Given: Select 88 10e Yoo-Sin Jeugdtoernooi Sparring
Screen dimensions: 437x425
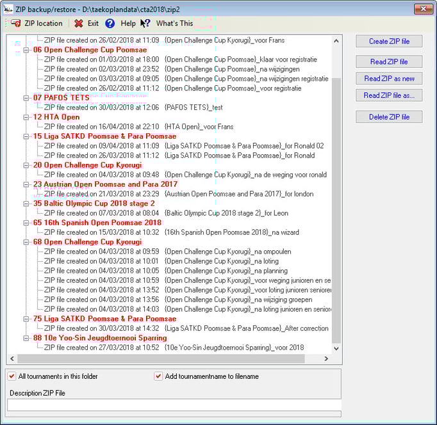Looking at the screenshot, I should (x=100, y=338).
